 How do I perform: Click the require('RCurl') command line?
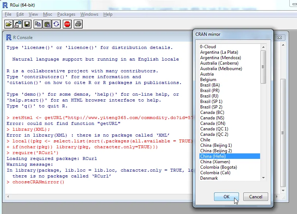tap(33, 153)
